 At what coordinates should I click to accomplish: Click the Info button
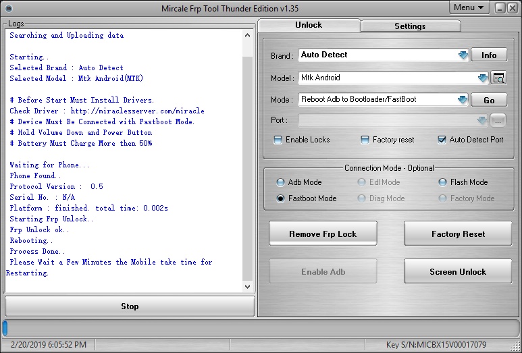pyautogui.click(x=489, y=55)
